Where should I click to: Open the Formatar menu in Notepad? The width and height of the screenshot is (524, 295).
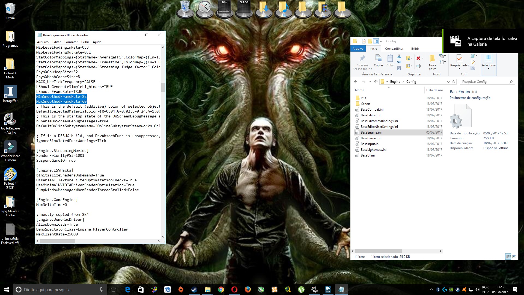pyautogui.click(x=71, y=42)
